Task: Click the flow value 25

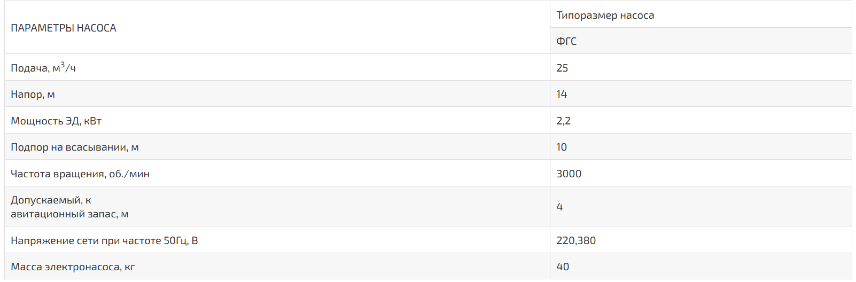Action: (562, 68)
